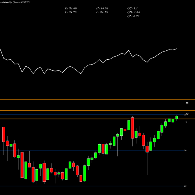Viewport: 195px width, 195px height.
Task: Click the close price value C: 34.78
Action: pos(71,12)
